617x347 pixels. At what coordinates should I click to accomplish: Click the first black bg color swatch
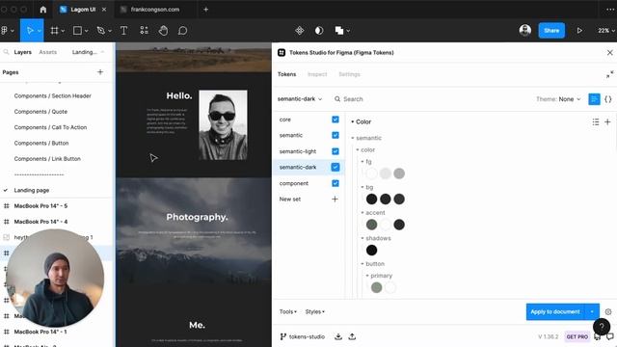tap(371, 200)
